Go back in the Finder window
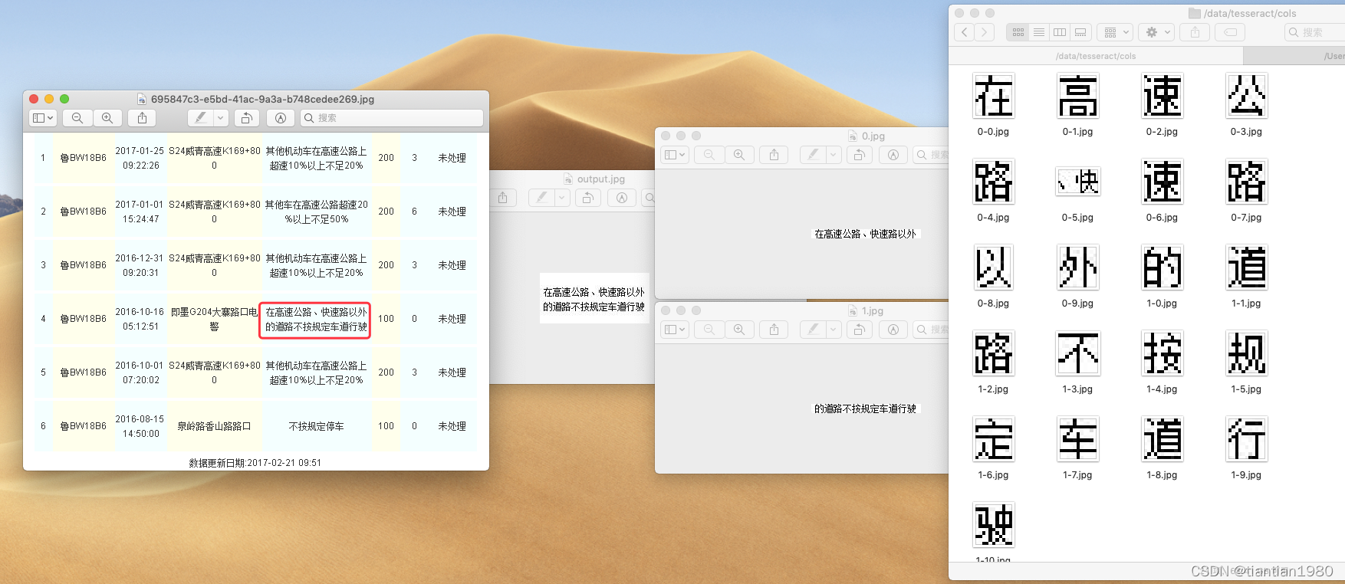 (965, 32)
